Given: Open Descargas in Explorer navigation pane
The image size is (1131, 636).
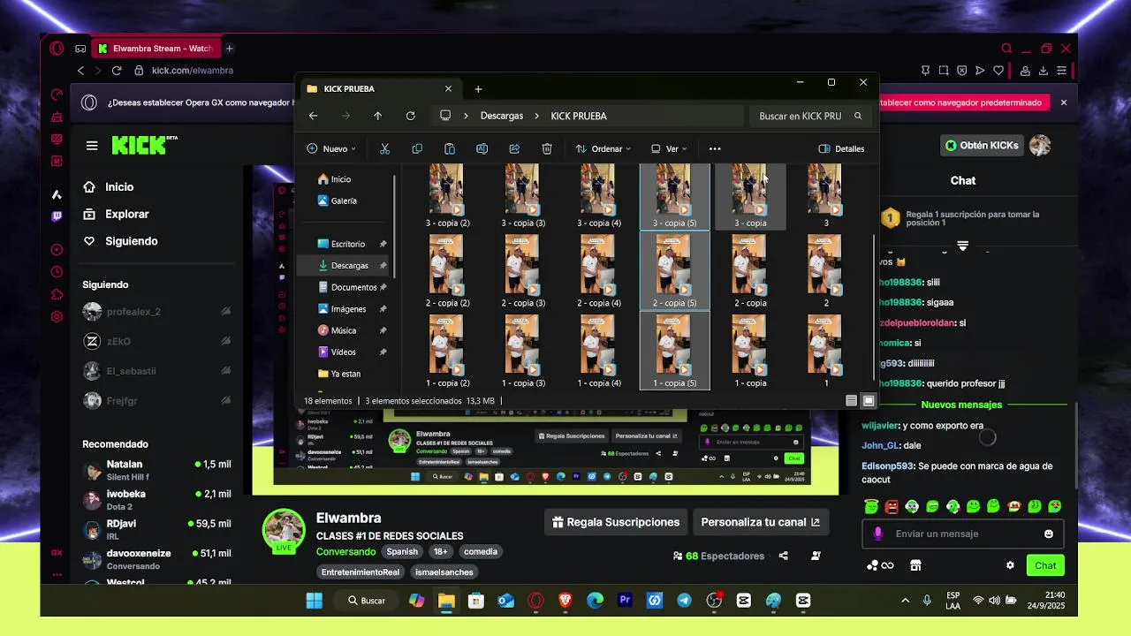Looking at the screenshot, I should coord(349,265).
